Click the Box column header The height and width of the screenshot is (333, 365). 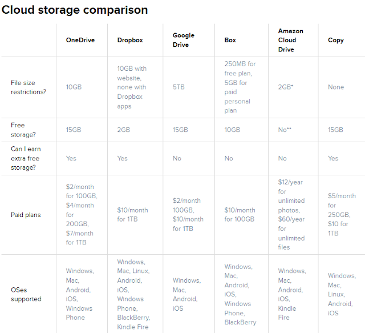pyautogui.click(x=230, y=40)
